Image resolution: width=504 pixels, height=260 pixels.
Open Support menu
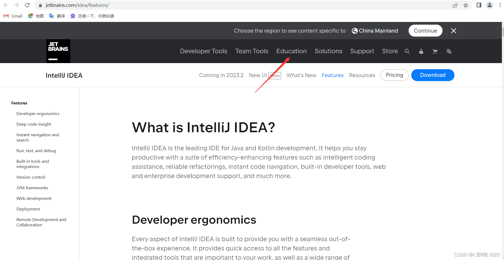pyautogui.click(x=362, y=51)
